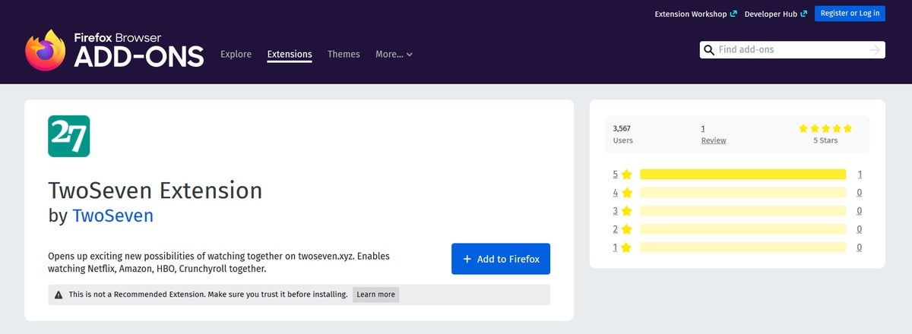Screen dimensions: 912x334
Task: Click the star icon in the 2-star row
Action: point(627,228)
